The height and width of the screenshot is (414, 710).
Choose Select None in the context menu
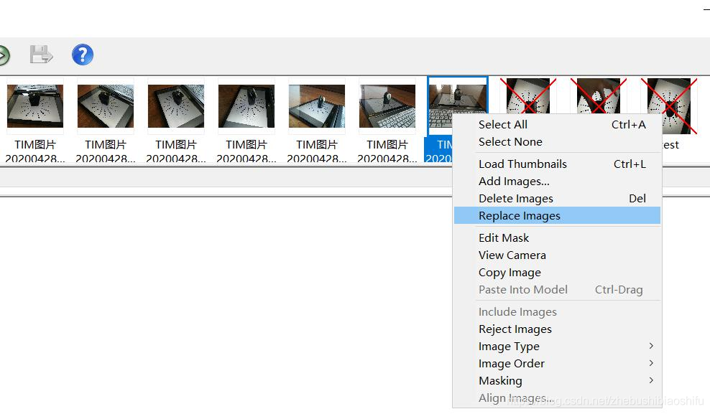[558, 141]
